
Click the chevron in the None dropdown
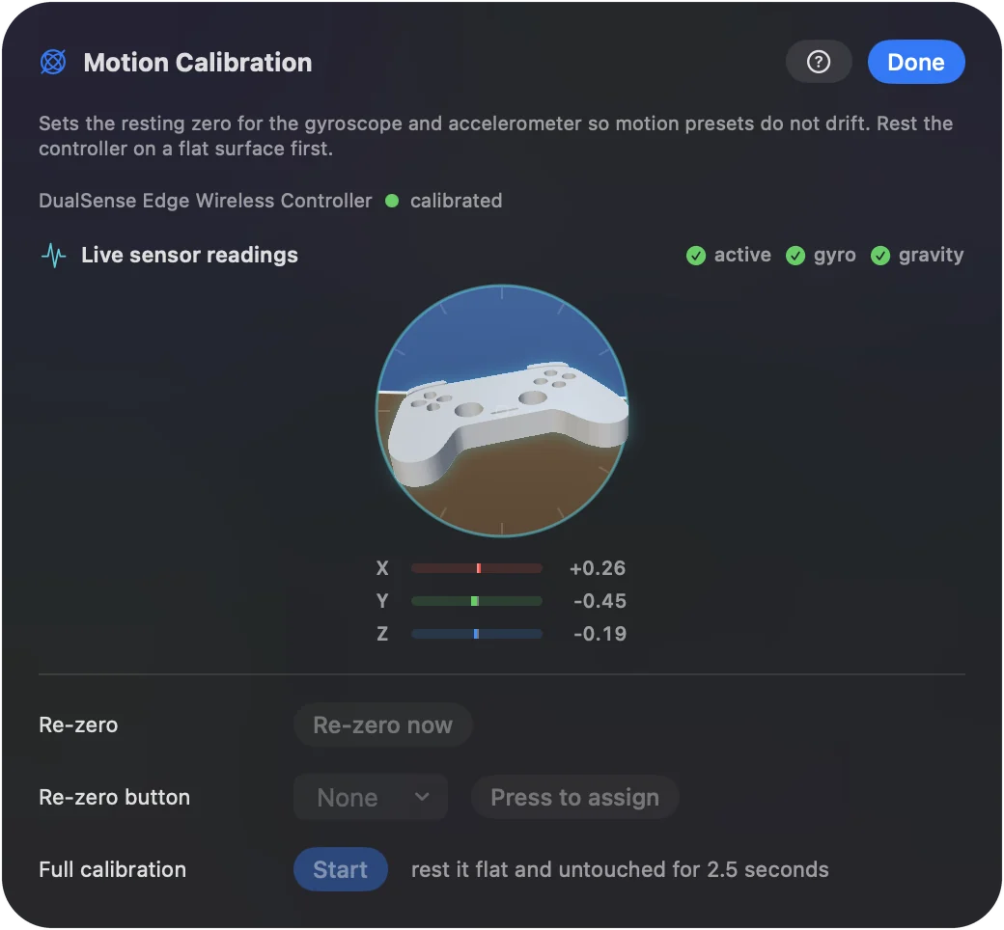pyautogui.click(x=422, y=797)
